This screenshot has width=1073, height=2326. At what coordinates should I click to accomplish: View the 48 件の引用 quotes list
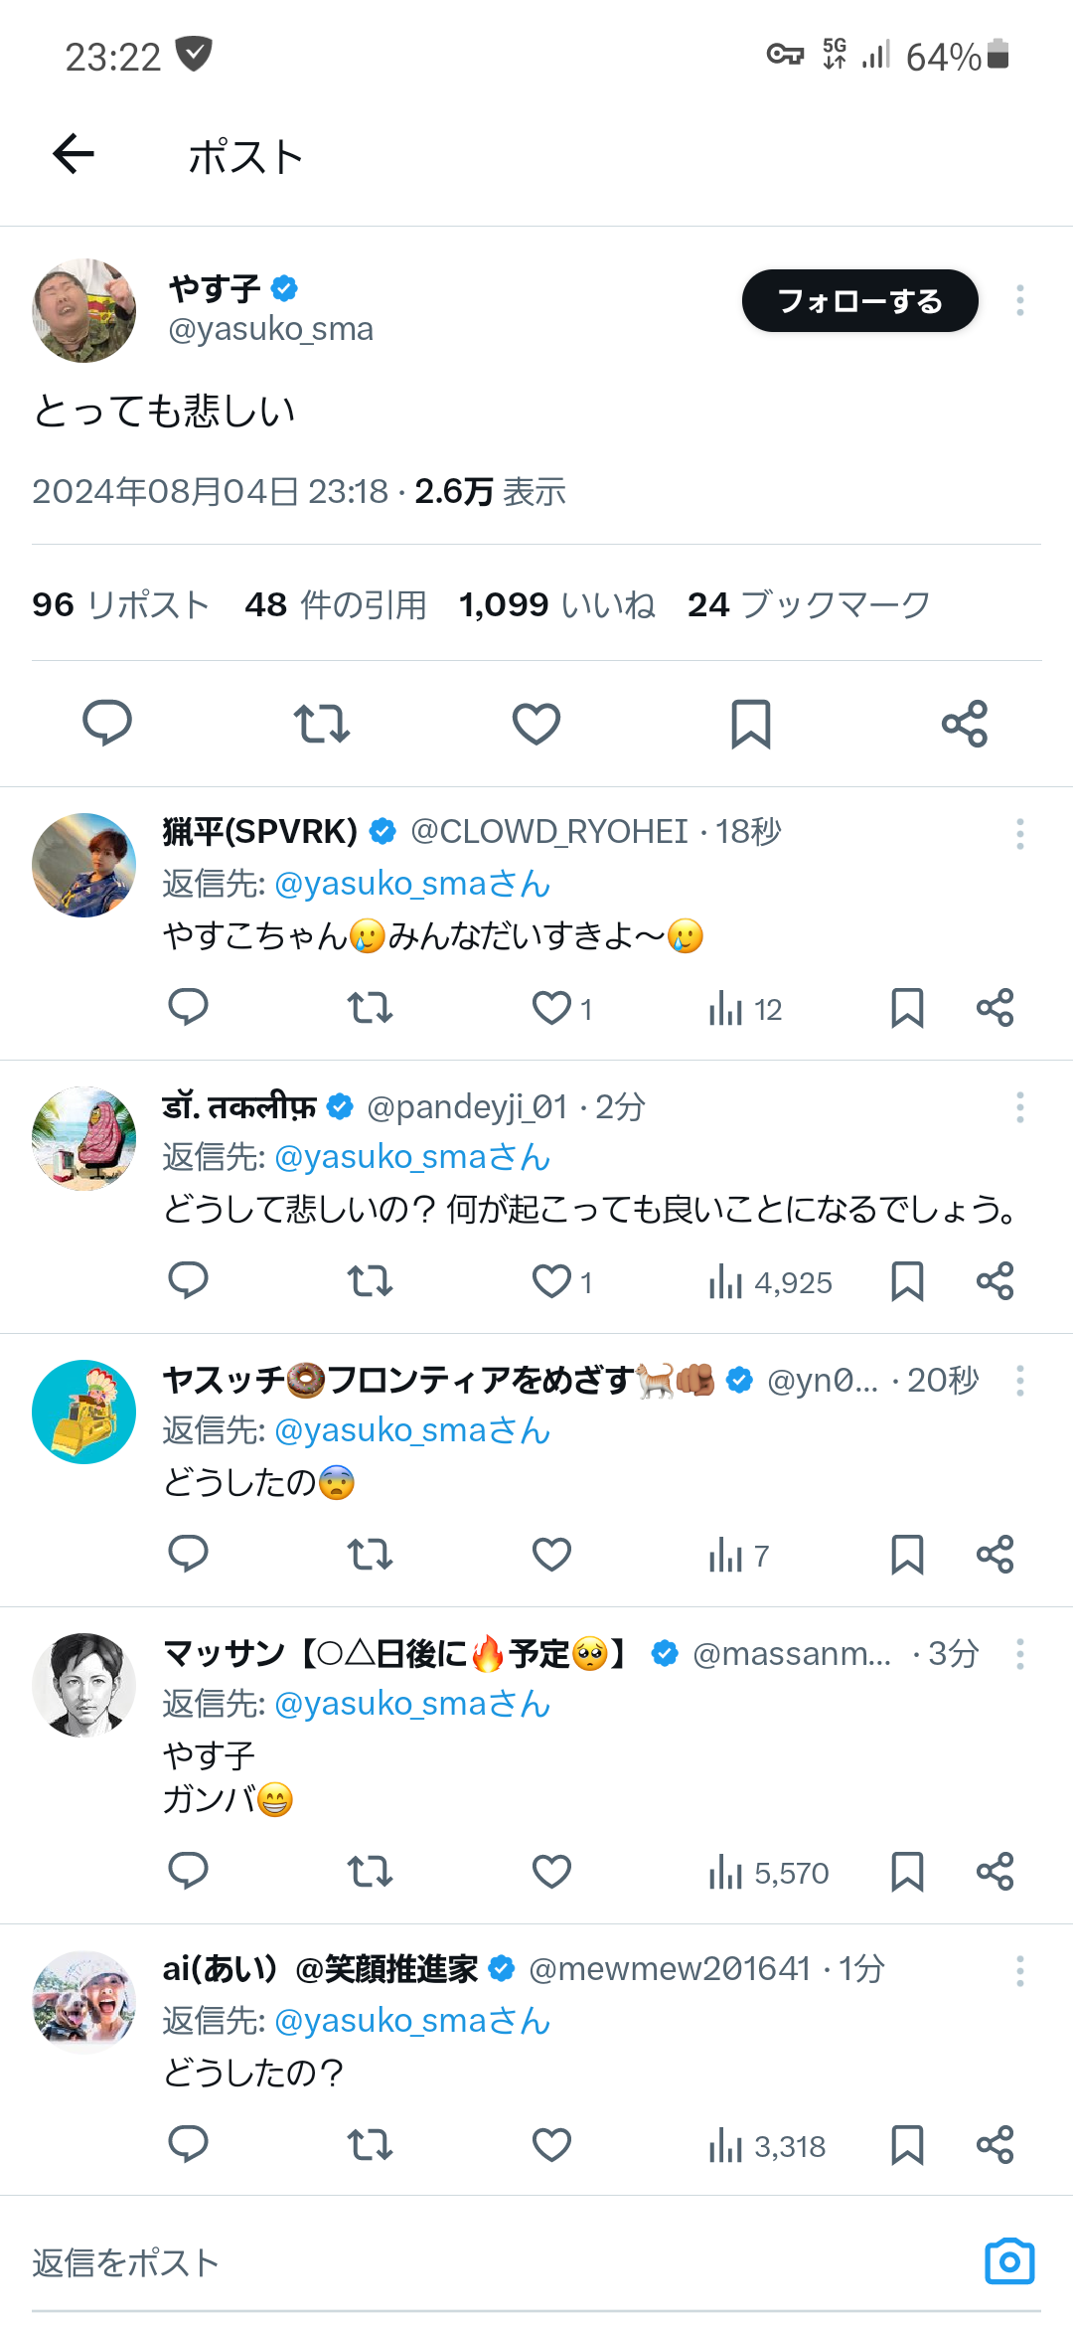(x=336, y=604)
